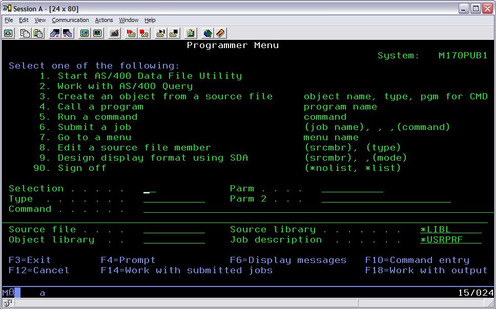496x309 pixels.
Task: Quit macro playback with black square icon
Action: click(174, 33)
